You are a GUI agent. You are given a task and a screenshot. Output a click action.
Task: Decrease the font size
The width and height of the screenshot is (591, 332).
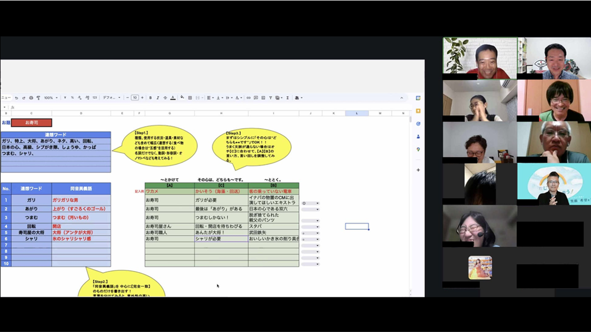[127, 98]
